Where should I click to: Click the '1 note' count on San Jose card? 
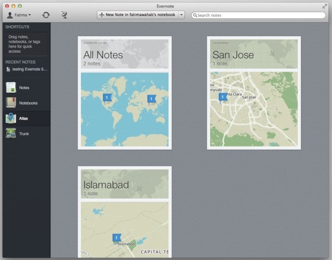tap(220, 63)
